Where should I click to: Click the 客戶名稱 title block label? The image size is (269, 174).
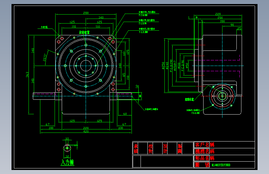[x=205, y=145]
